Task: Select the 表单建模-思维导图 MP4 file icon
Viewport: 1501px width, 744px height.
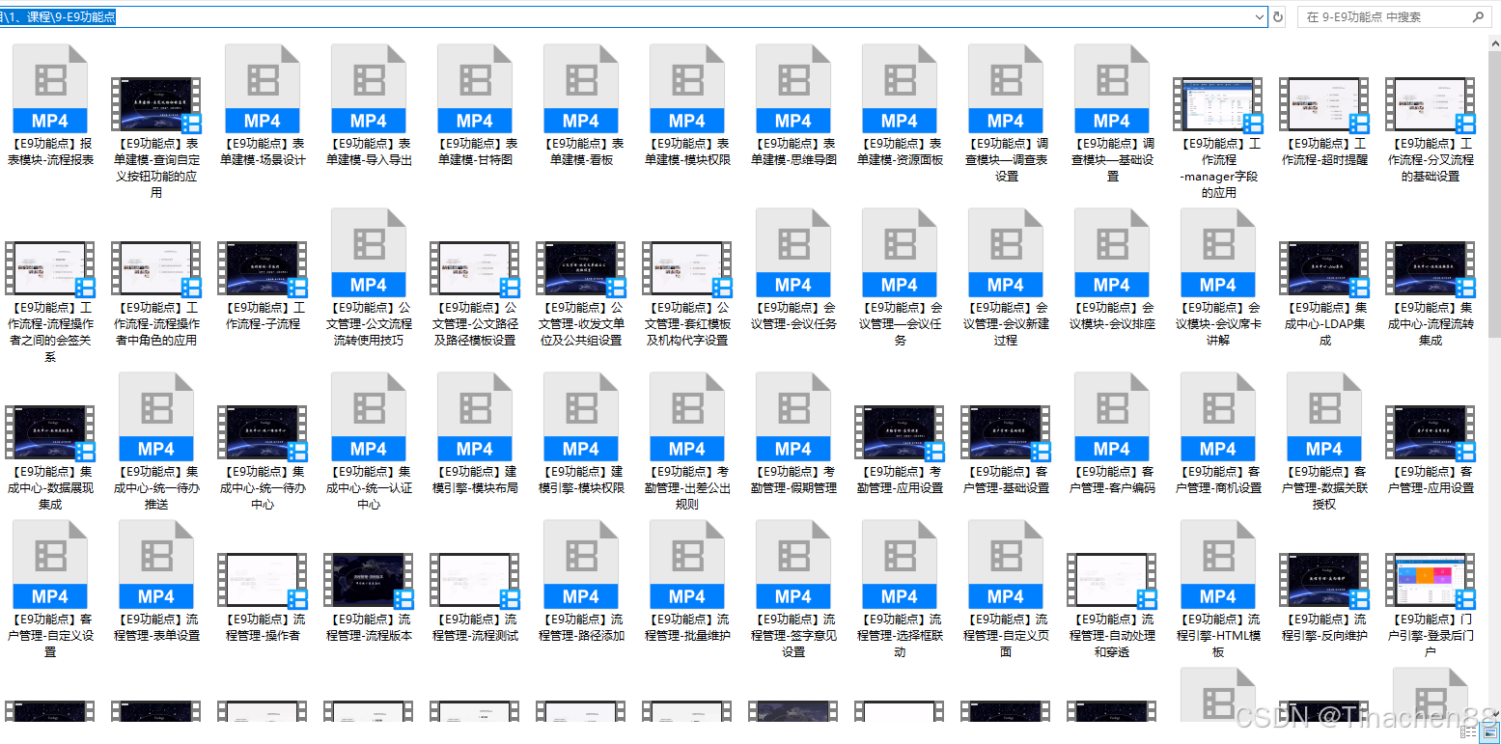Action: (793, 89)
